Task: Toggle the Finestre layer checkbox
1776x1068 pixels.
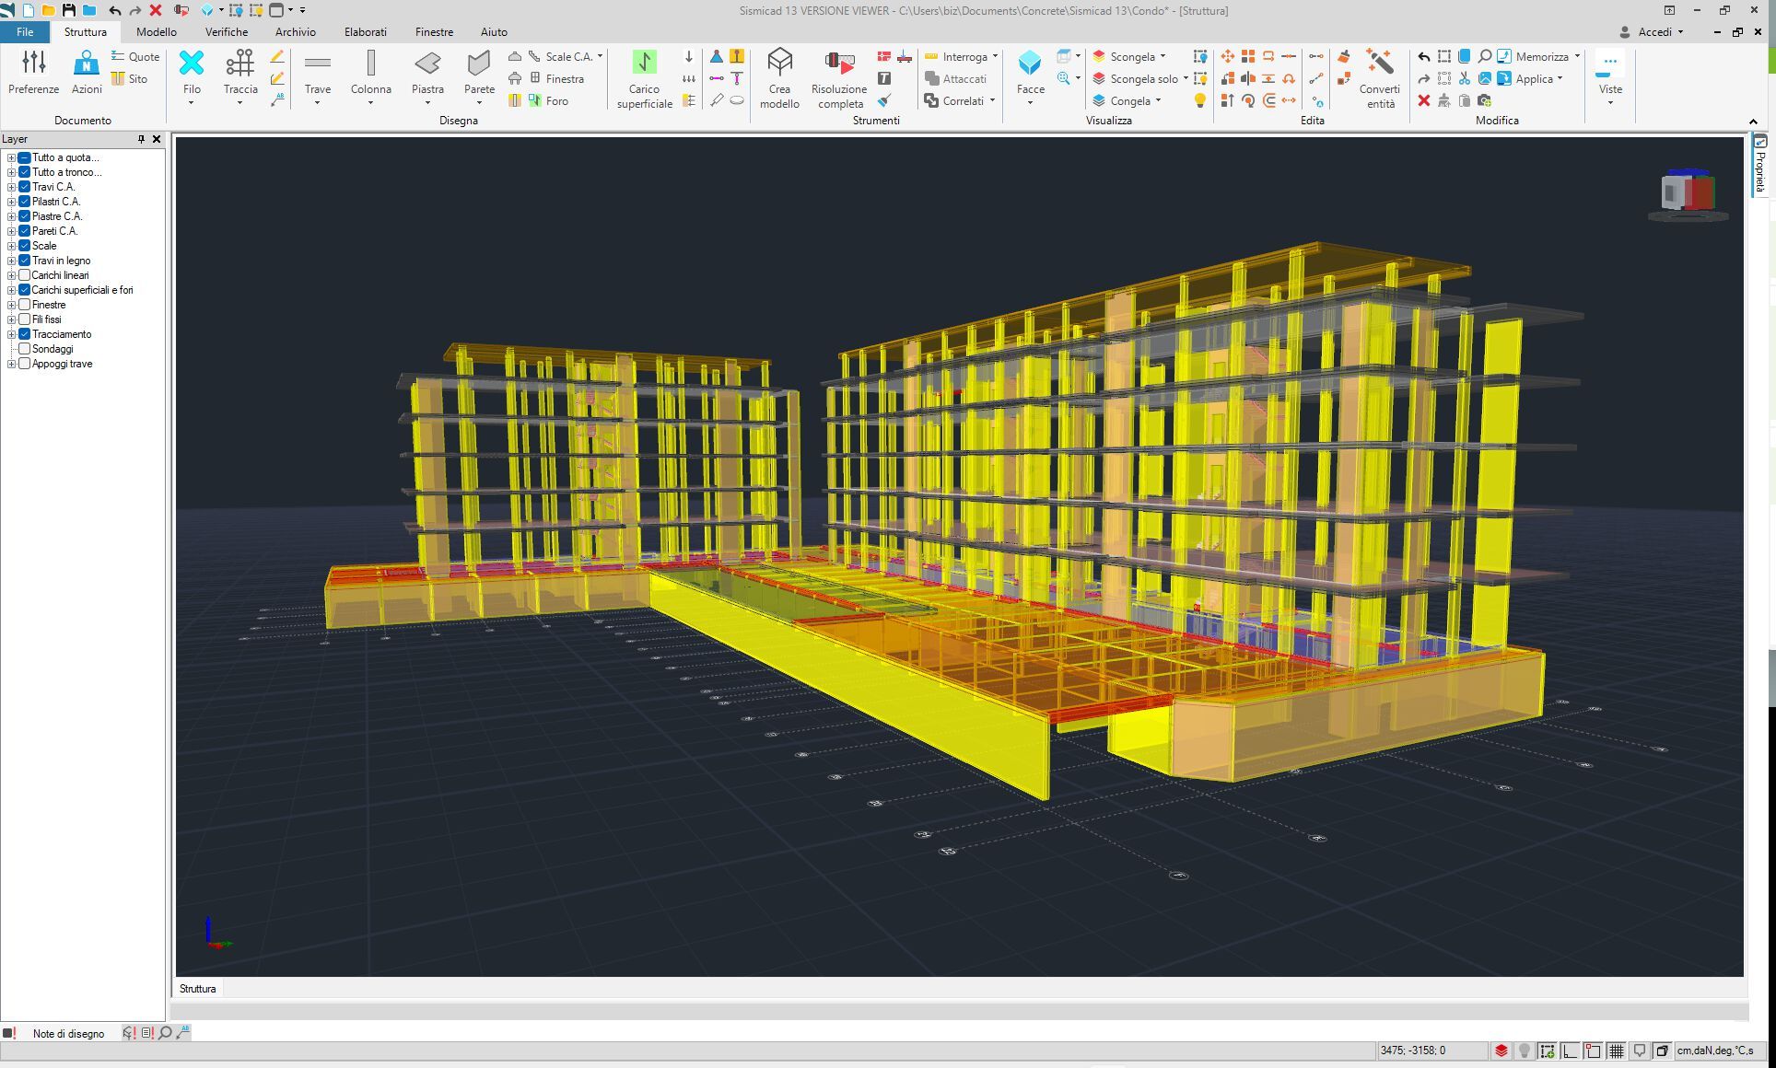Action: [x=25, y=305]
